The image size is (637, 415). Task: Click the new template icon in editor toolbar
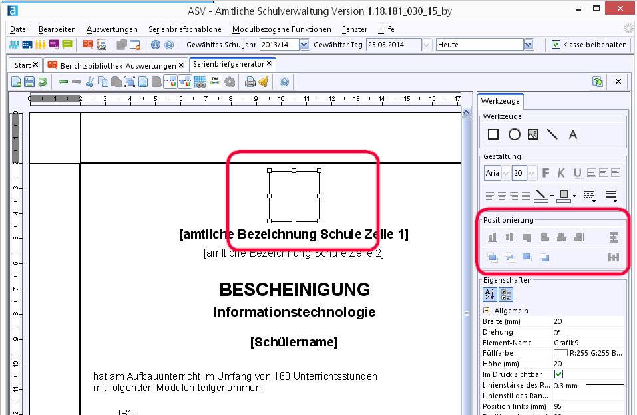(16, 82)
